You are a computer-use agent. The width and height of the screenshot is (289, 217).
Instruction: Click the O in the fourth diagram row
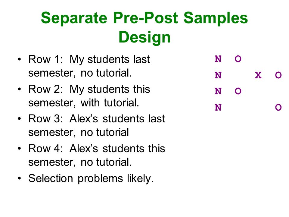coord(278,107)
